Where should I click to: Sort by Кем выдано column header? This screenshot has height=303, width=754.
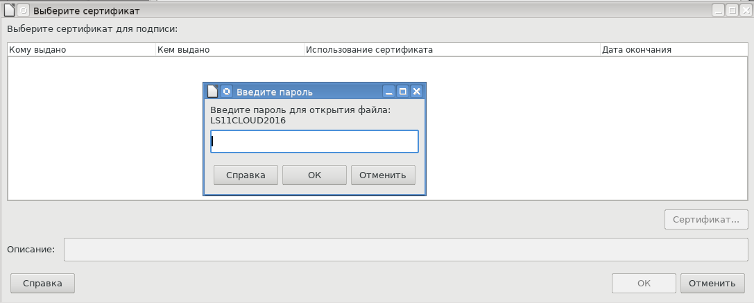(x=230, y=49)
